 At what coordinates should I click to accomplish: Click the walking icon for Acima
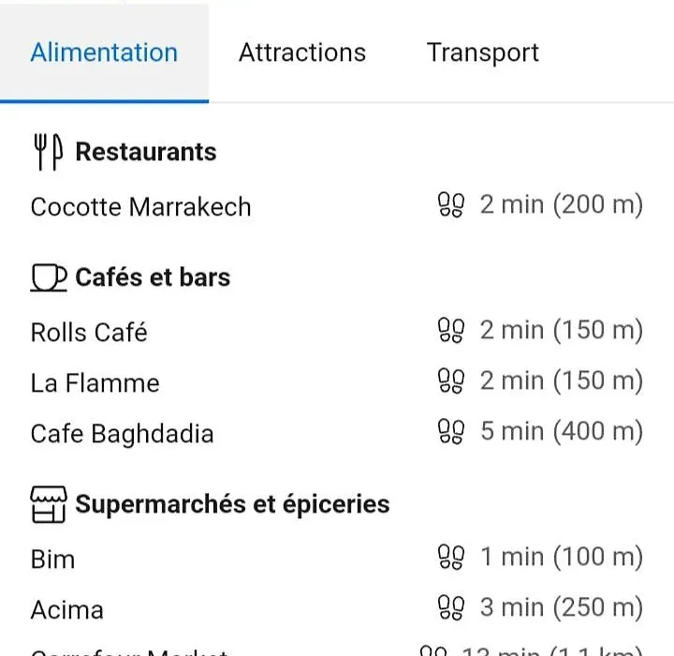click(x=451, y=607)
